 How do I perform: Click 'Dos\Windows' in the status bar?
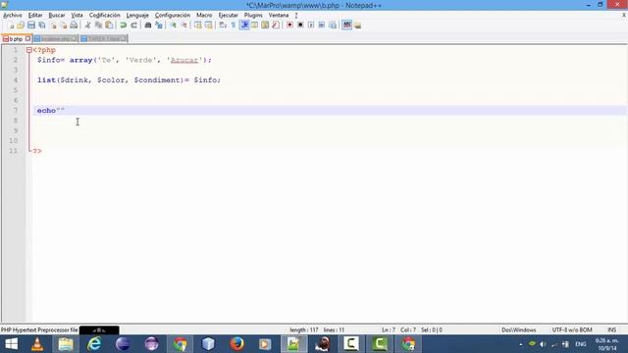pyautogui.click(x=519, y=329)
